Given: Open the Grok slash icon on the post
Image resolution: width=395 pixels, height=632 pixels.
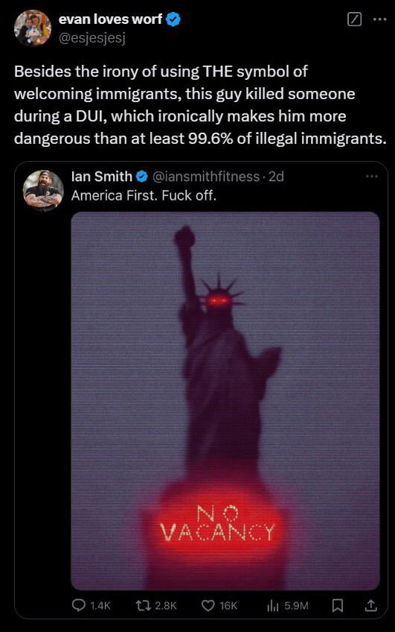Looking at the screenshot, I should click(354, 19).
